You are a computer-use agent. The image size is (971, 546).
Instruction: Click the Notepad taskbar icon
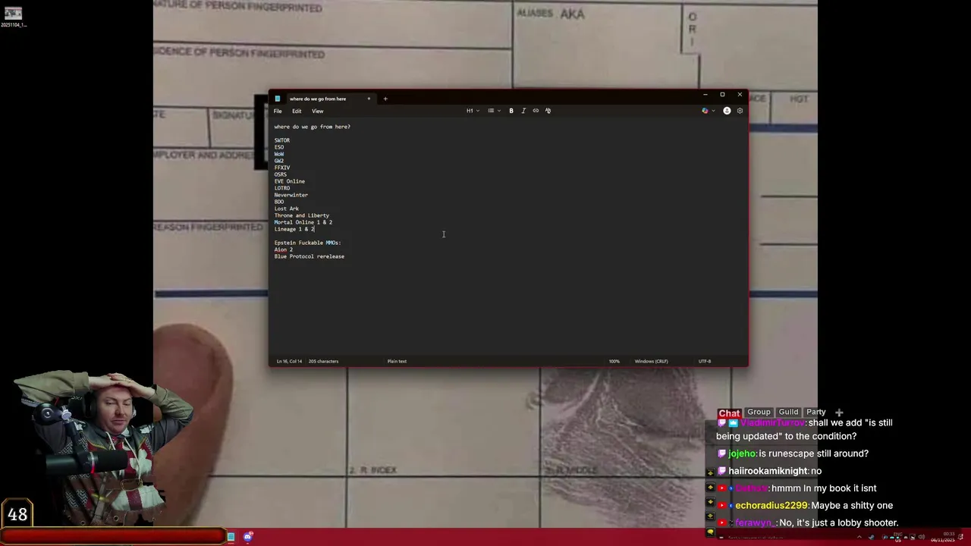(231, 537)
